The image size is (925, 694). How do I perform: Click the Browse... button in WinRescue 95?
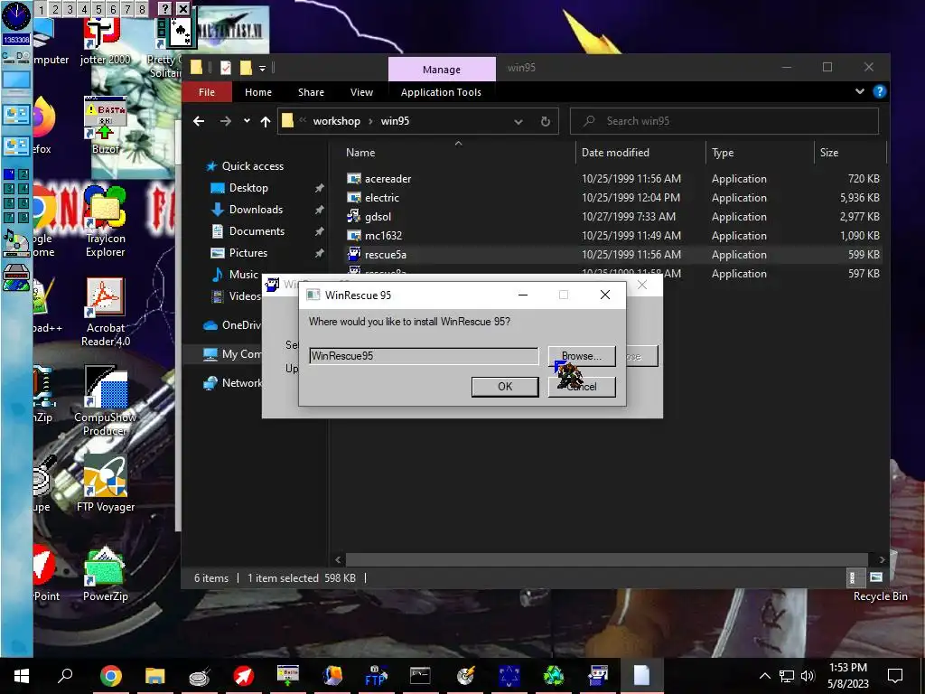582,356
